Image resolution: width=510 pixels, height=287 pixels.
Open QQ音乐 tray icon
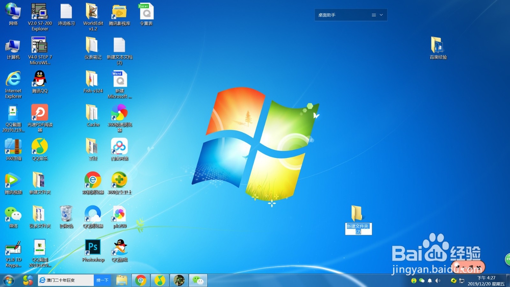pyautogui.click(x=414, y=280)
